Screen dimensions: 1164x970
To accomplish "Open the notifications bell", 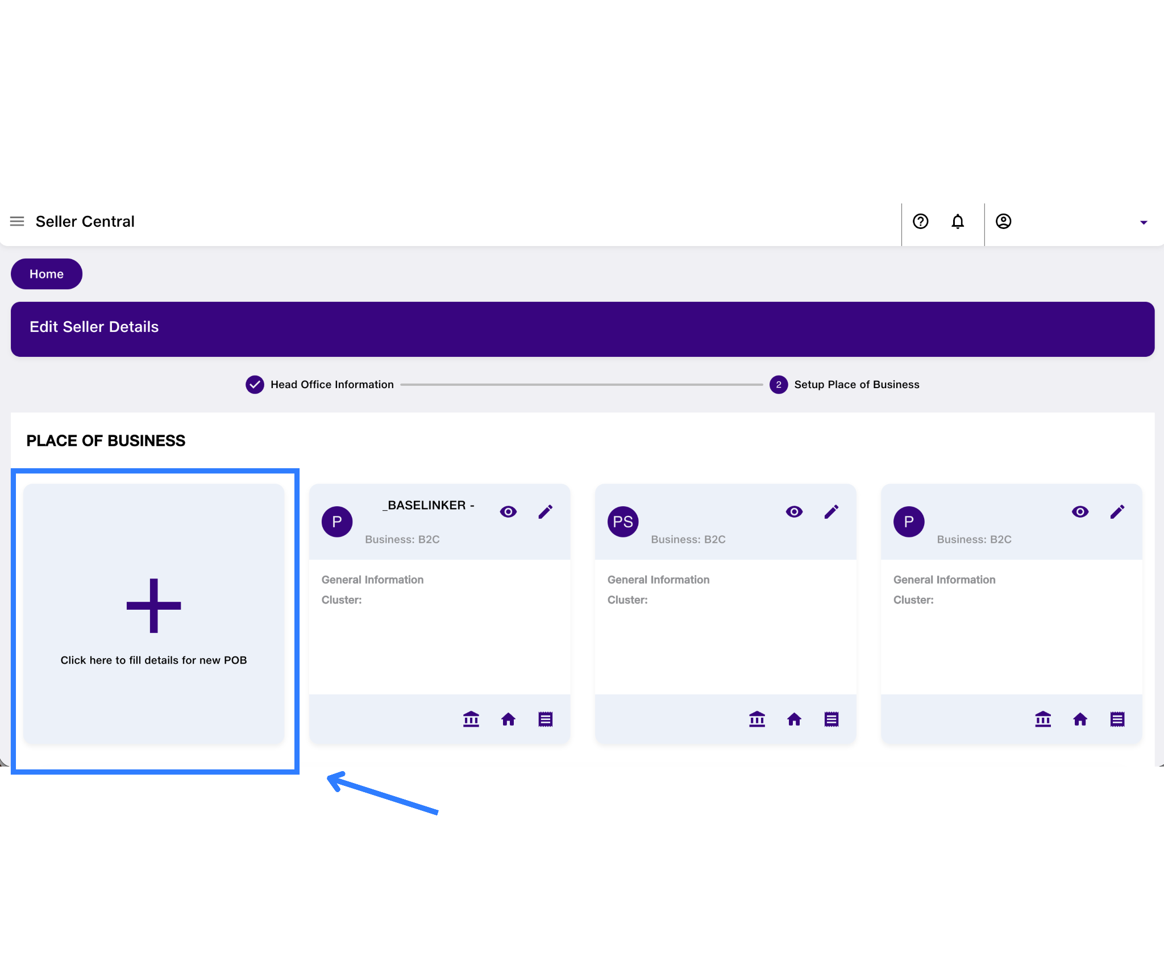I will [x=958, y=222].
